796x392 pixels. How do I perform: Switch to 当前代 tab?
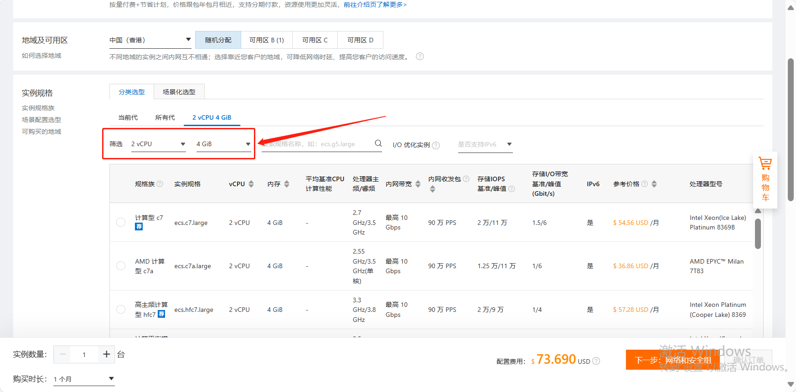(128, 117)
